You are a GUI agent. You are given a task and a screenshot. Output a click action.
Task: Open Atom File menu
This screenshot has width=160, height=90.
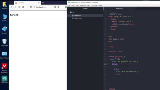click(69, 5)
